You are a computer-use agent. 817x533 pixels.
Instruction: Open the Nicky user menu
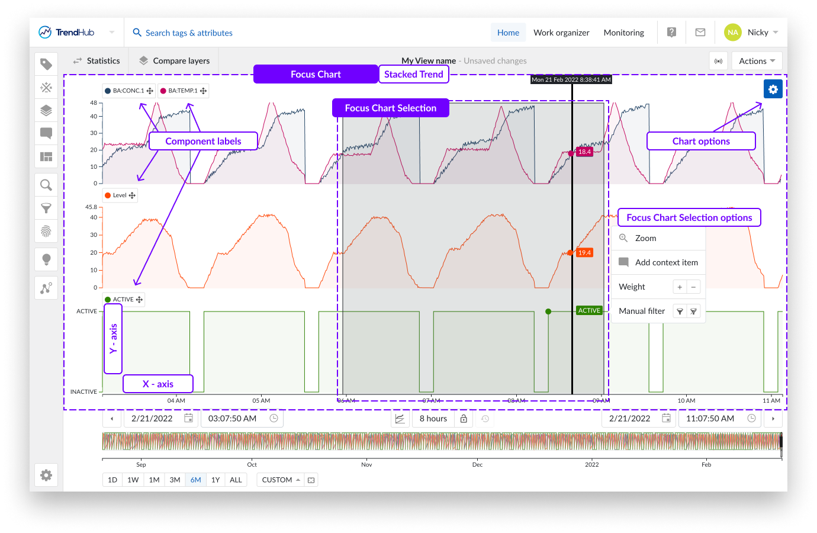pos(752,33)
